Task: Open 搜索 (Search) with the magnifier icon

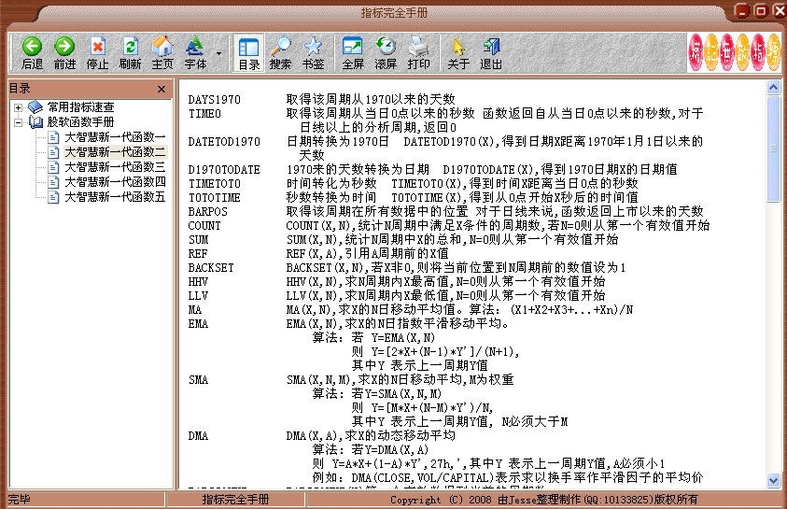Action: [x=280, y=52]
